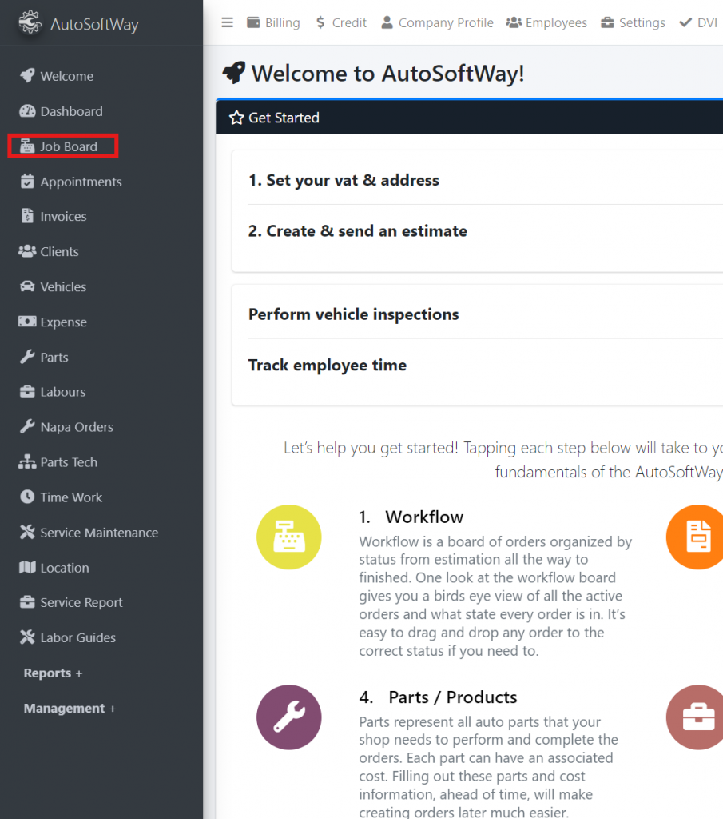Open DVI from the top navigation
Image resolution: width=723 pixels, height=819 pixels.
698,22
